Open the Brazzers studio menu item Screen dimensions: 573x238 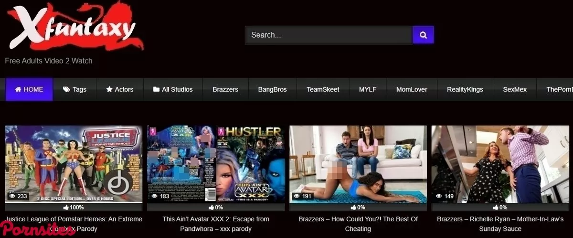pos(225,89)
